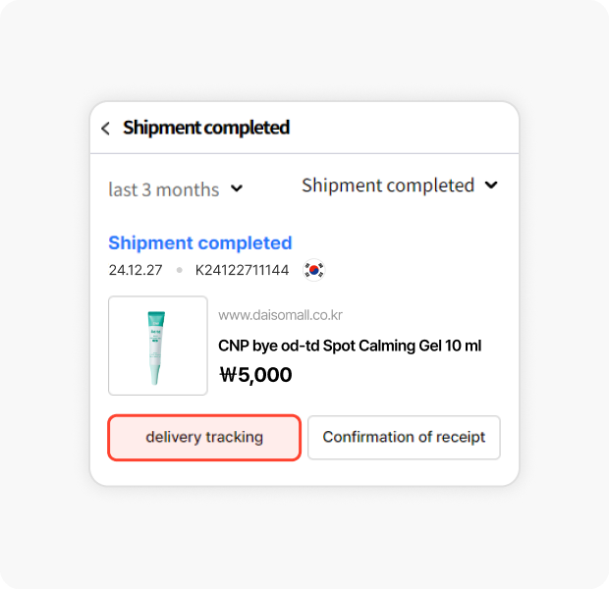Click the Shipment completed page title
The height and width of the screenshot is (589, 609).
tap(206, 128)
